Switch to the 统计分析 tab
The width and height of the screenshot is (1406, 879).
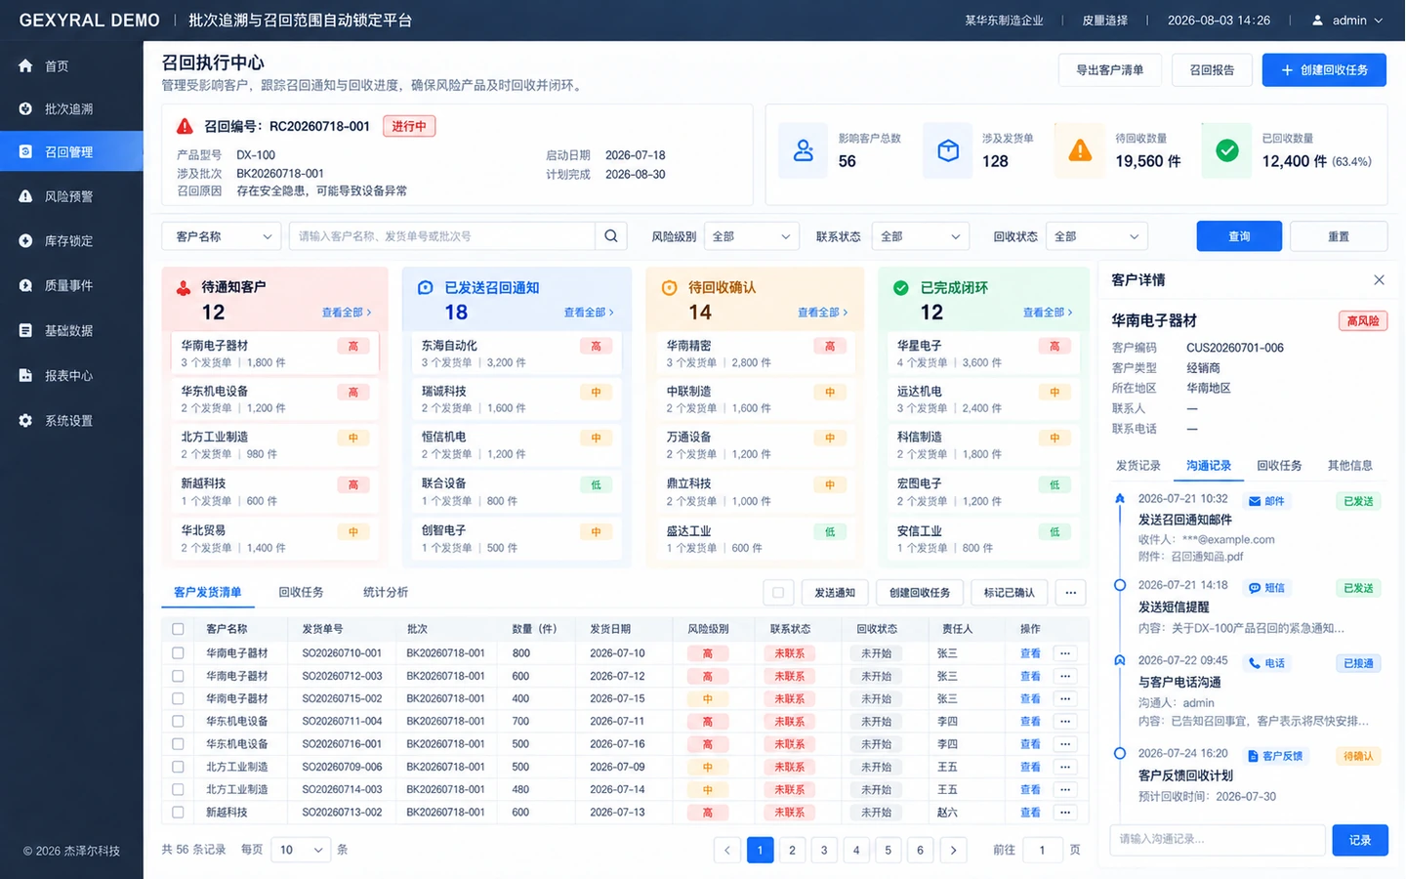(x=386, y=593)
